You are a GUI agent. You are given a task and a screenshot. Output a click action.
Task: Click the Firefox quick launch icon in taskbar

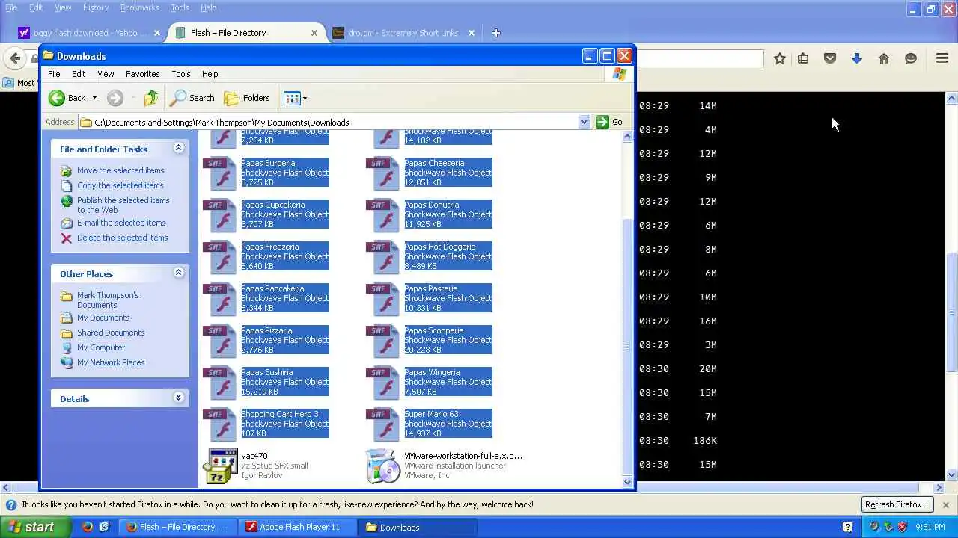(x=87, y=527)
